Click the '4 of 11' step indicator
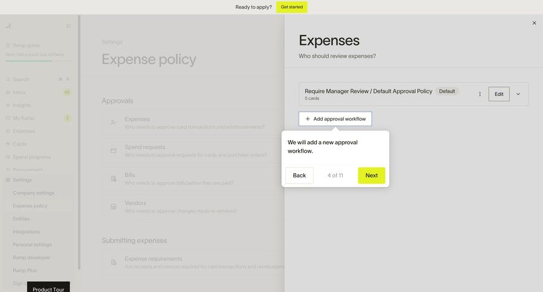Screen dimensions: 543x292 (335, 176)
